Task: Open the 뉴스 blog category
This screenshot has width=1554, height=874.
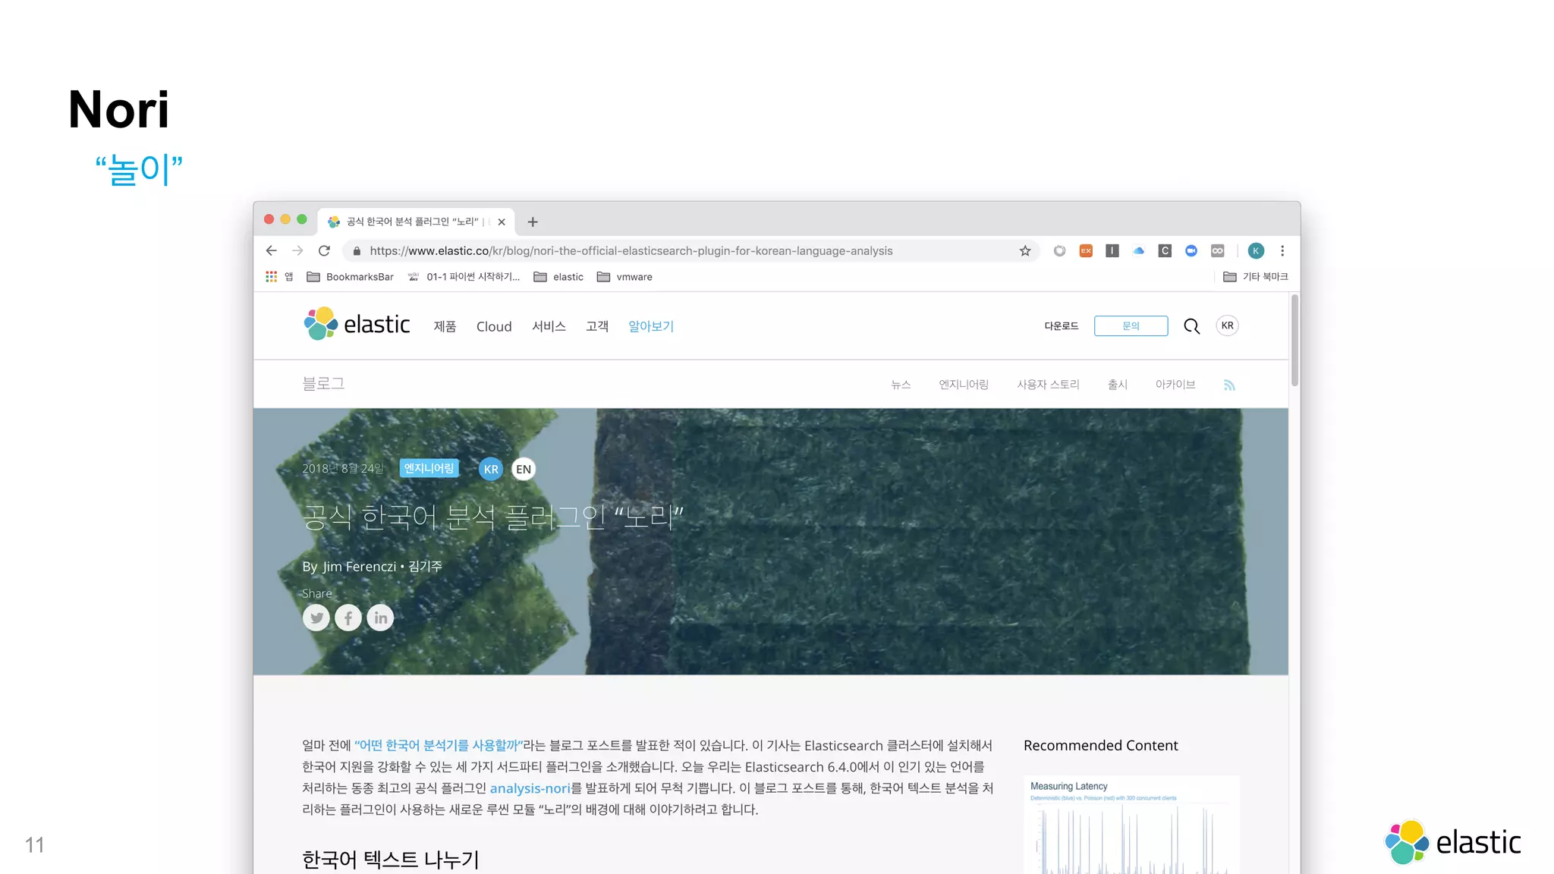Action: pos(901,385)
